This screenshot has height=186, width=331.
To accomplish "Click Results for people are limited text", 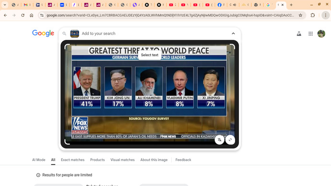I will (x=67, y=175).
